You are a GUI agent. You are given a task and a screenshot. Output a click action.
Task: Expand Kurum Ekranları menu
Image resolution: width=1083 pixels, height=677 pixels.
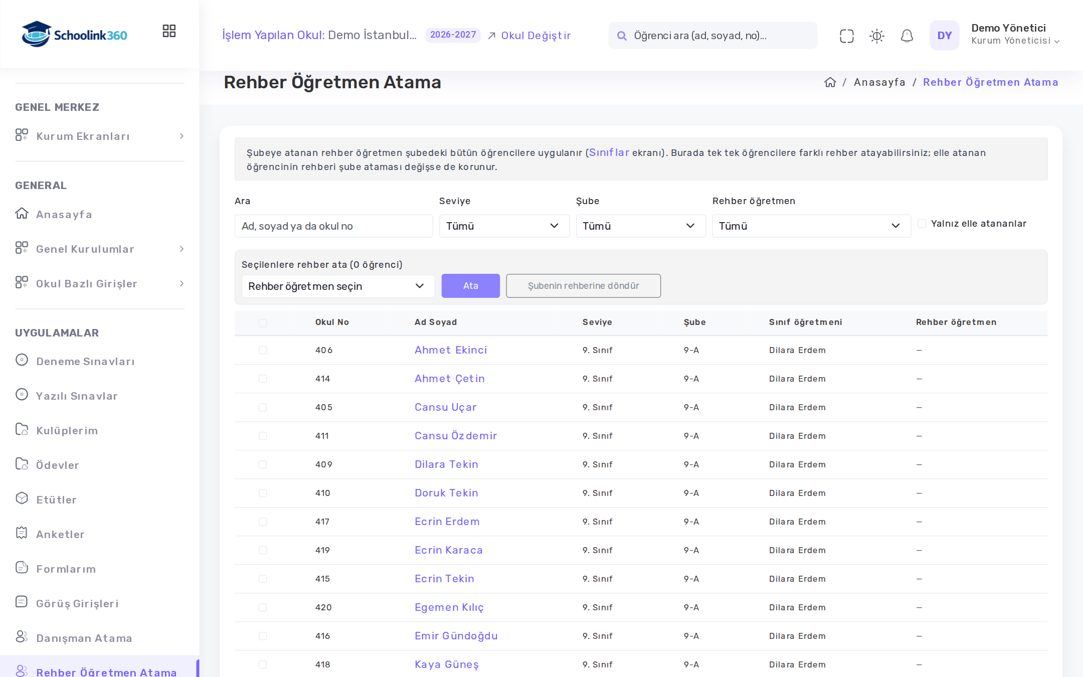(100, 136)
